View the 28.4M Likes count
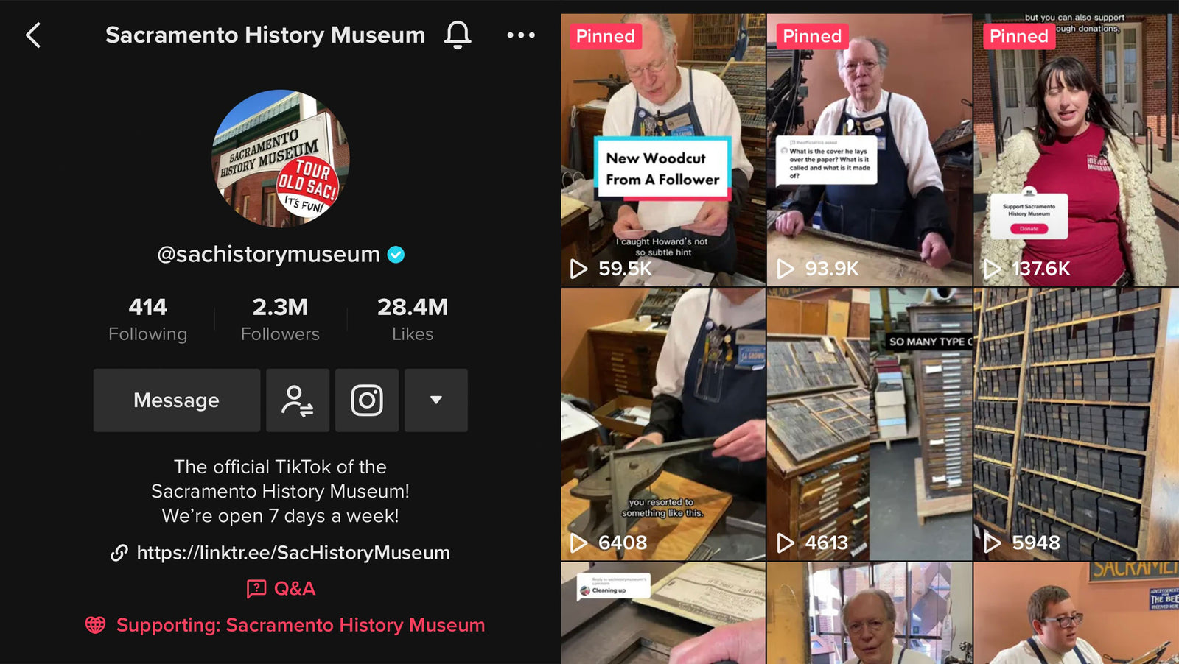Screen dimensions: 1179x664 tap(413, 319)
